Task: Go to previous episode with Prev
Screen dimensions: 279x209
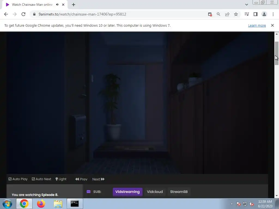Action: pos(81,179)
